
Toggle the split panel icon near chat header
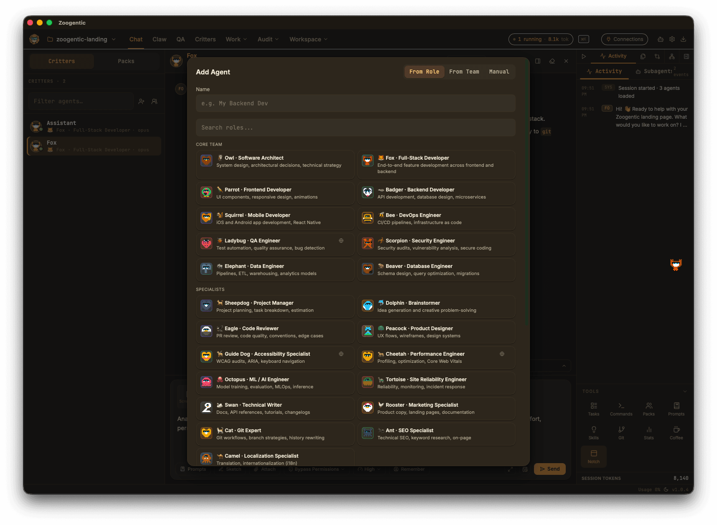(x=538, y=61)
